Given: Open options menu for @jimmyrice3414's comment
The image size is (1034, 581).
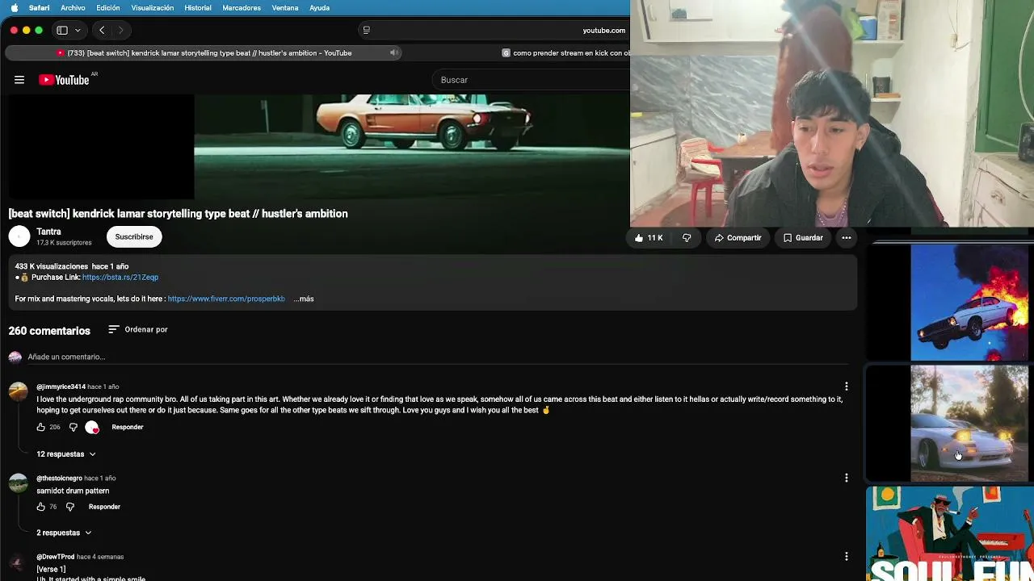Looking at the screenshot, I should tap(846, 387).
